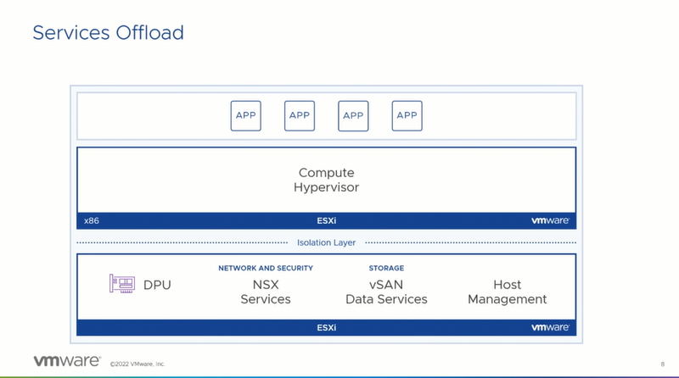The height and width of the screenshot is (378, 679).
Task: Click the 'ESXi' label in the lower blue bar
Action: point(326,327)
